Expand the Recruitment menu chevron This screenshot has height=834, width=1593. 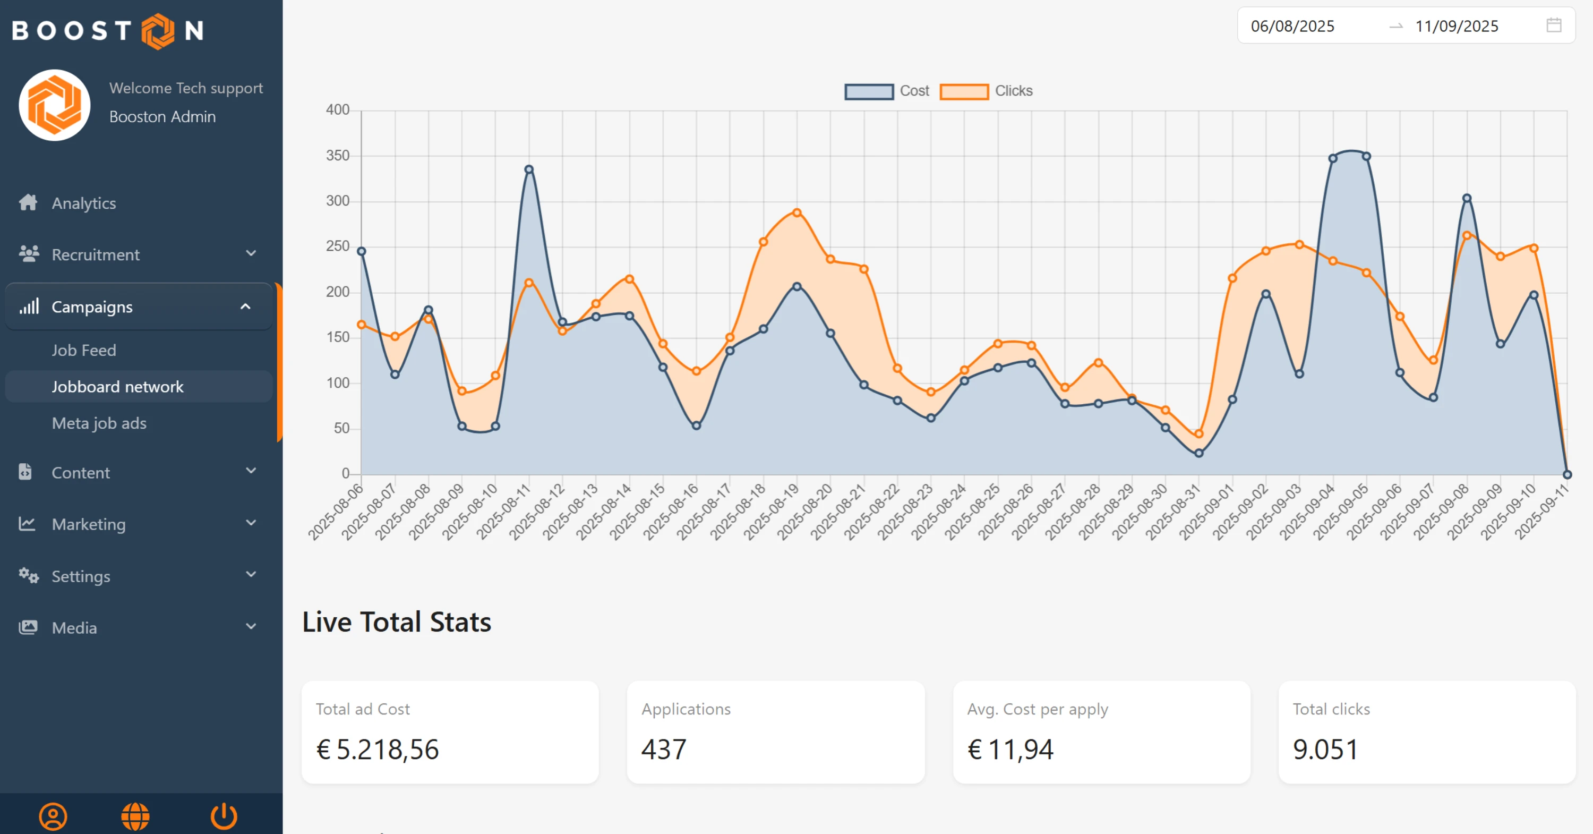pos(251,253)
